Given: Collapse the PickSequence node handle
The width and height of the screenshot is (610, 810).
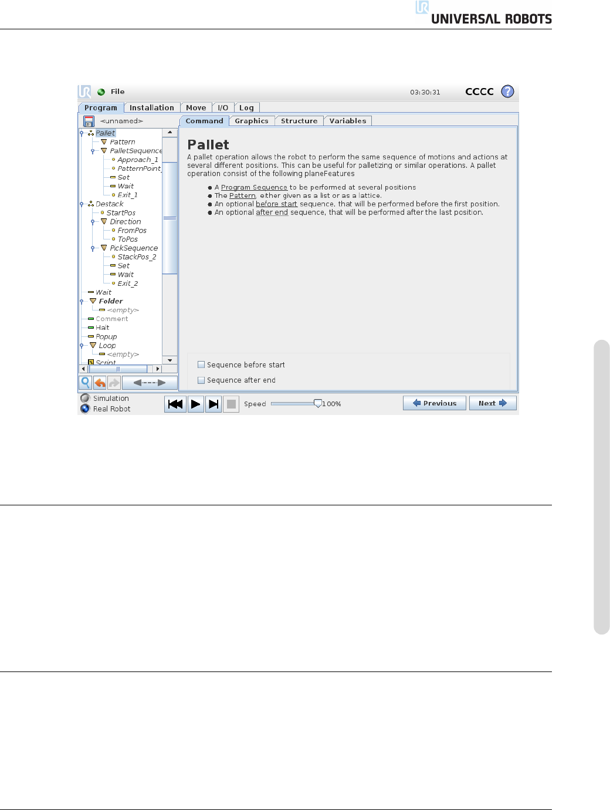Looking at the screenshot, I should coord(93,248).
